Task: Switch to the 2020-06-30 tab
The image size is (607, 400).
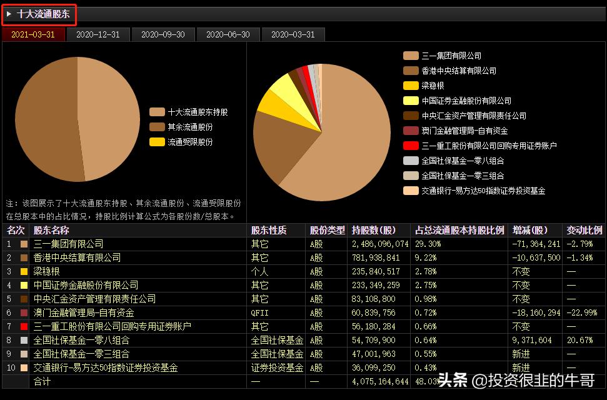Action: click(x=228, y=34)
